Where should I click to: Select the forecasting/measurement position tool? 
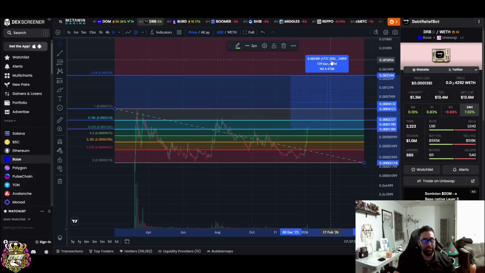(60, 80)
